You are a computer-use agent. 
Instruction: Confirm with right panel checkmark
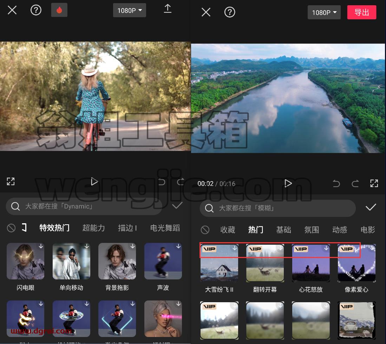[371, 207]
